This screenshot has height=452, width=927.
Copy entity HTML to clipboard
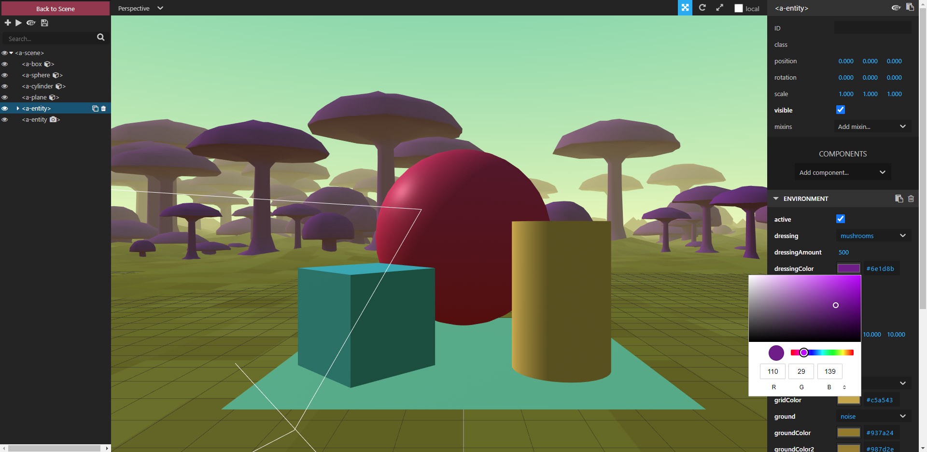coord(910,7)
